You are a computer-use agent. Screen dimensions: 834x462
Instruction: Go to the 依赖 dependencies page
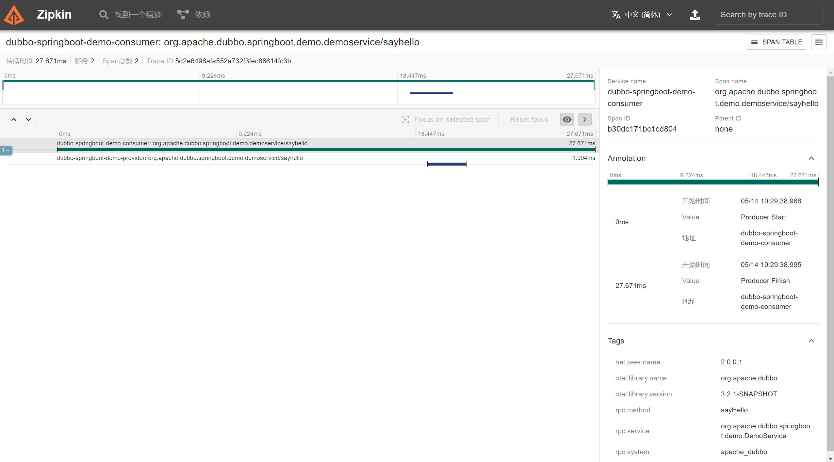coord(202,15)
